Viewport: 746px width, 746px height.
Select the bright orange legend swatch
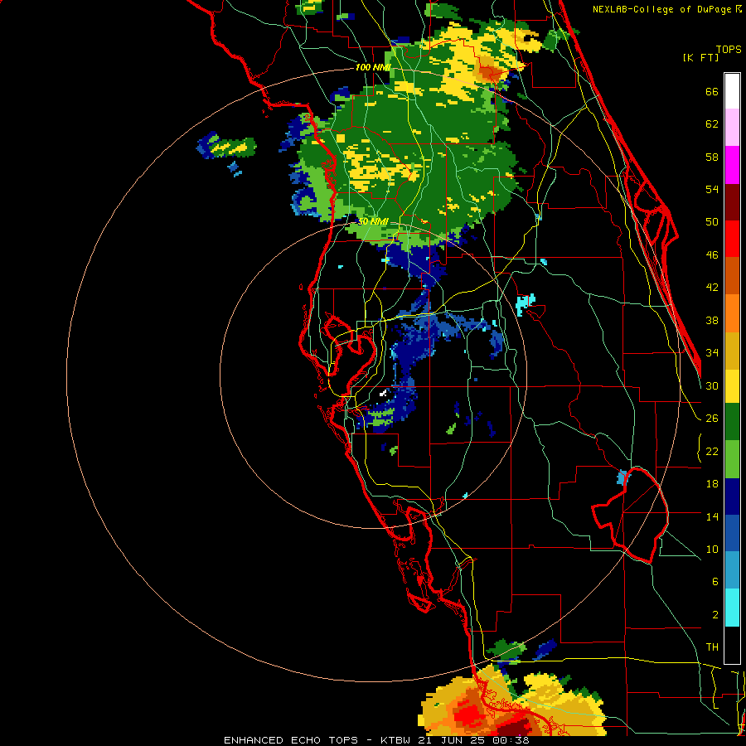[732, 313]
